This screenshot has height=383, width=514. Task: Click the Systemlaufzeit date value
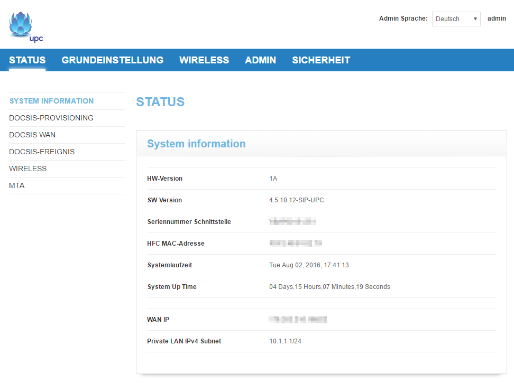point(309,265)
